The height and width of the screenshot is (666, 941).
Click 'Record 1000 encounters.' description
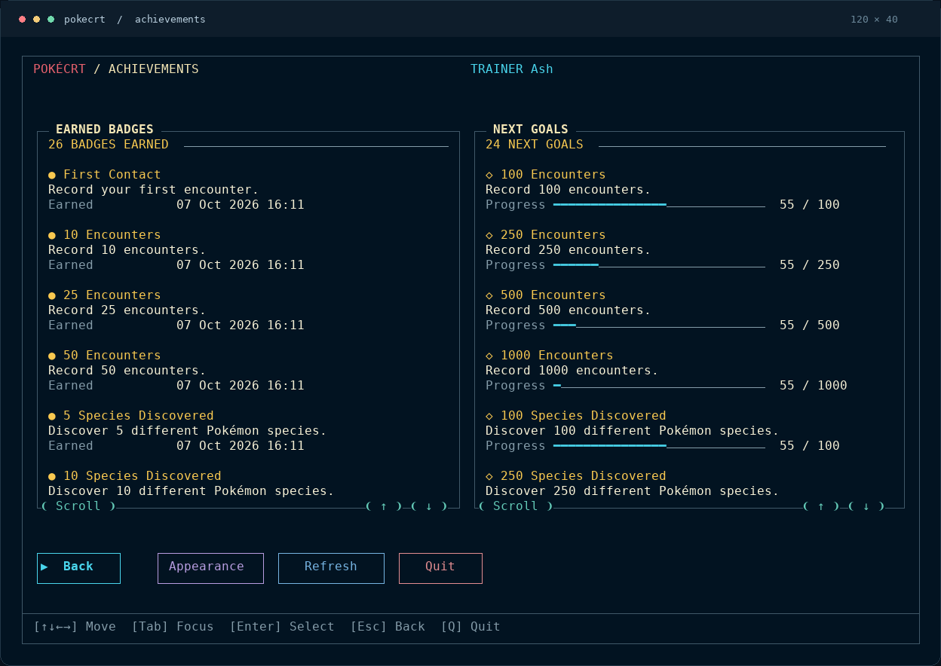(572, 371)
